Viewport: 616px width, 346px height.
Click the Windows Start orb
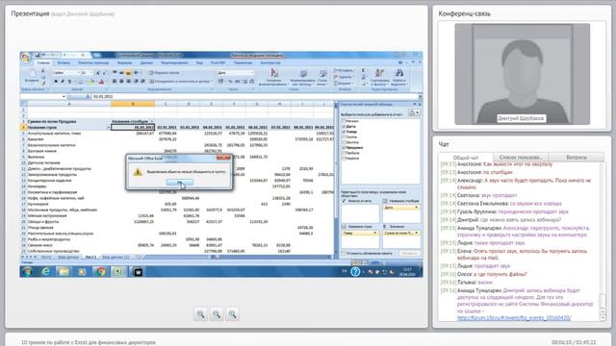[27, 271]
